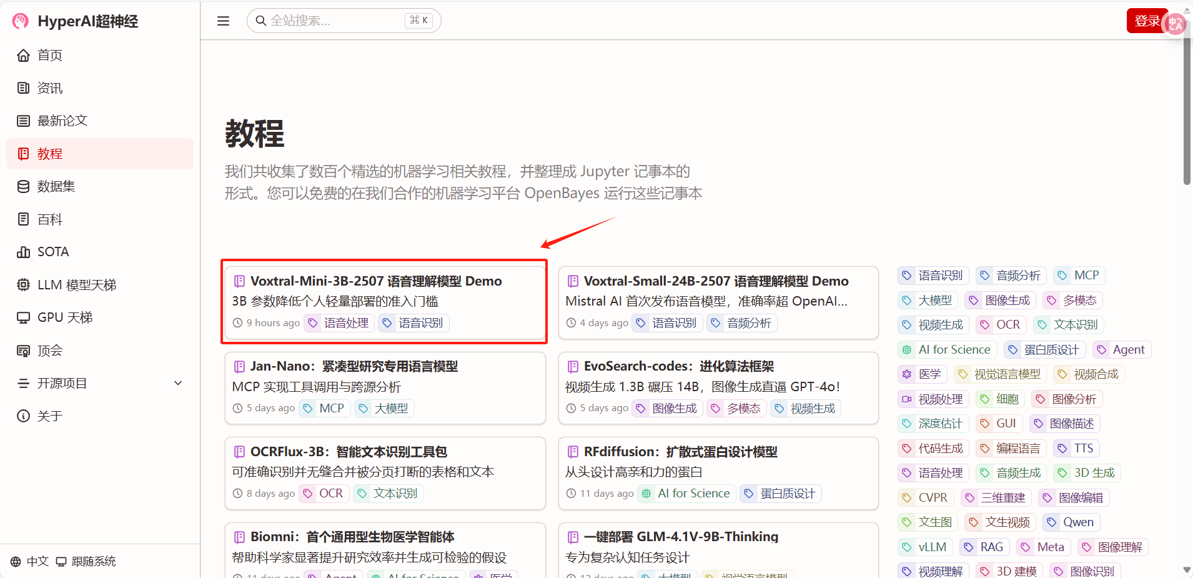1193x578 pixels.
Task: Open Voxtral-Mini-3B-2507 tutorial link
Action: (376, 281)
